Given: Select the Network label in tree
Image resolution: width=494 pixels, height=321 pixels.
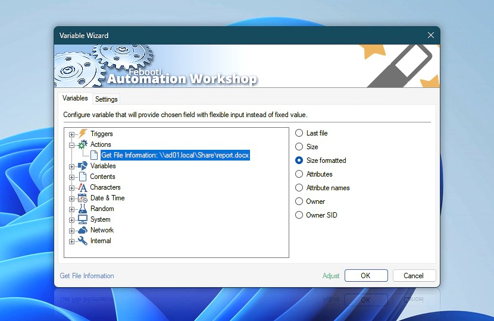Looking at the screenshot, I should pos(102,230).
